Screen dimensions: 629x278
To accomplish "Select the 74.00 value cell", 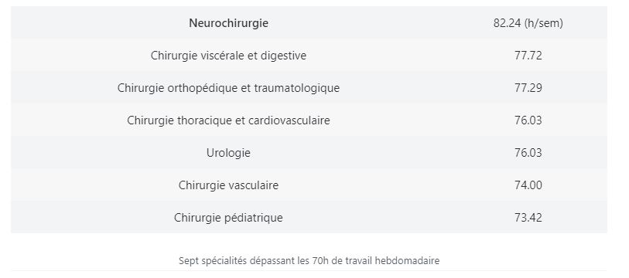I will 528,185.
